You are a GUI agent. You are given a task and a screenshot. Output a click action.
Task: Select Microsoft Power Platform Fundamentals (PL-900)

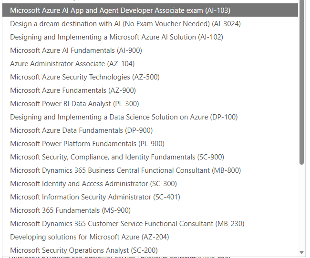pos(150,144)
